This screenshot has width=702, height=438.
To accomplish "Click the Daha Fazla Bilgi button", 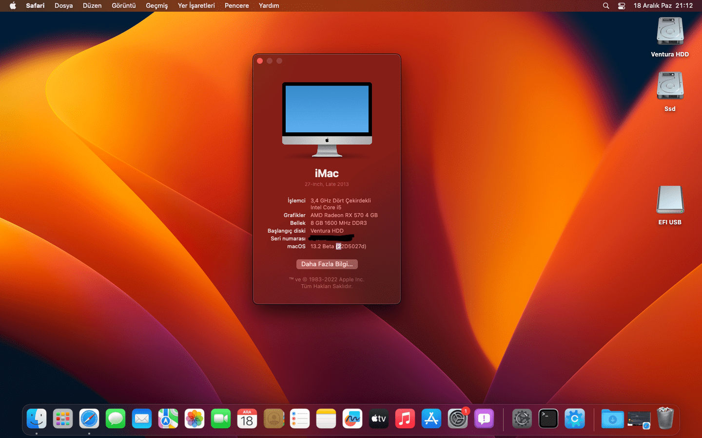I will click(x=327, y=264).
